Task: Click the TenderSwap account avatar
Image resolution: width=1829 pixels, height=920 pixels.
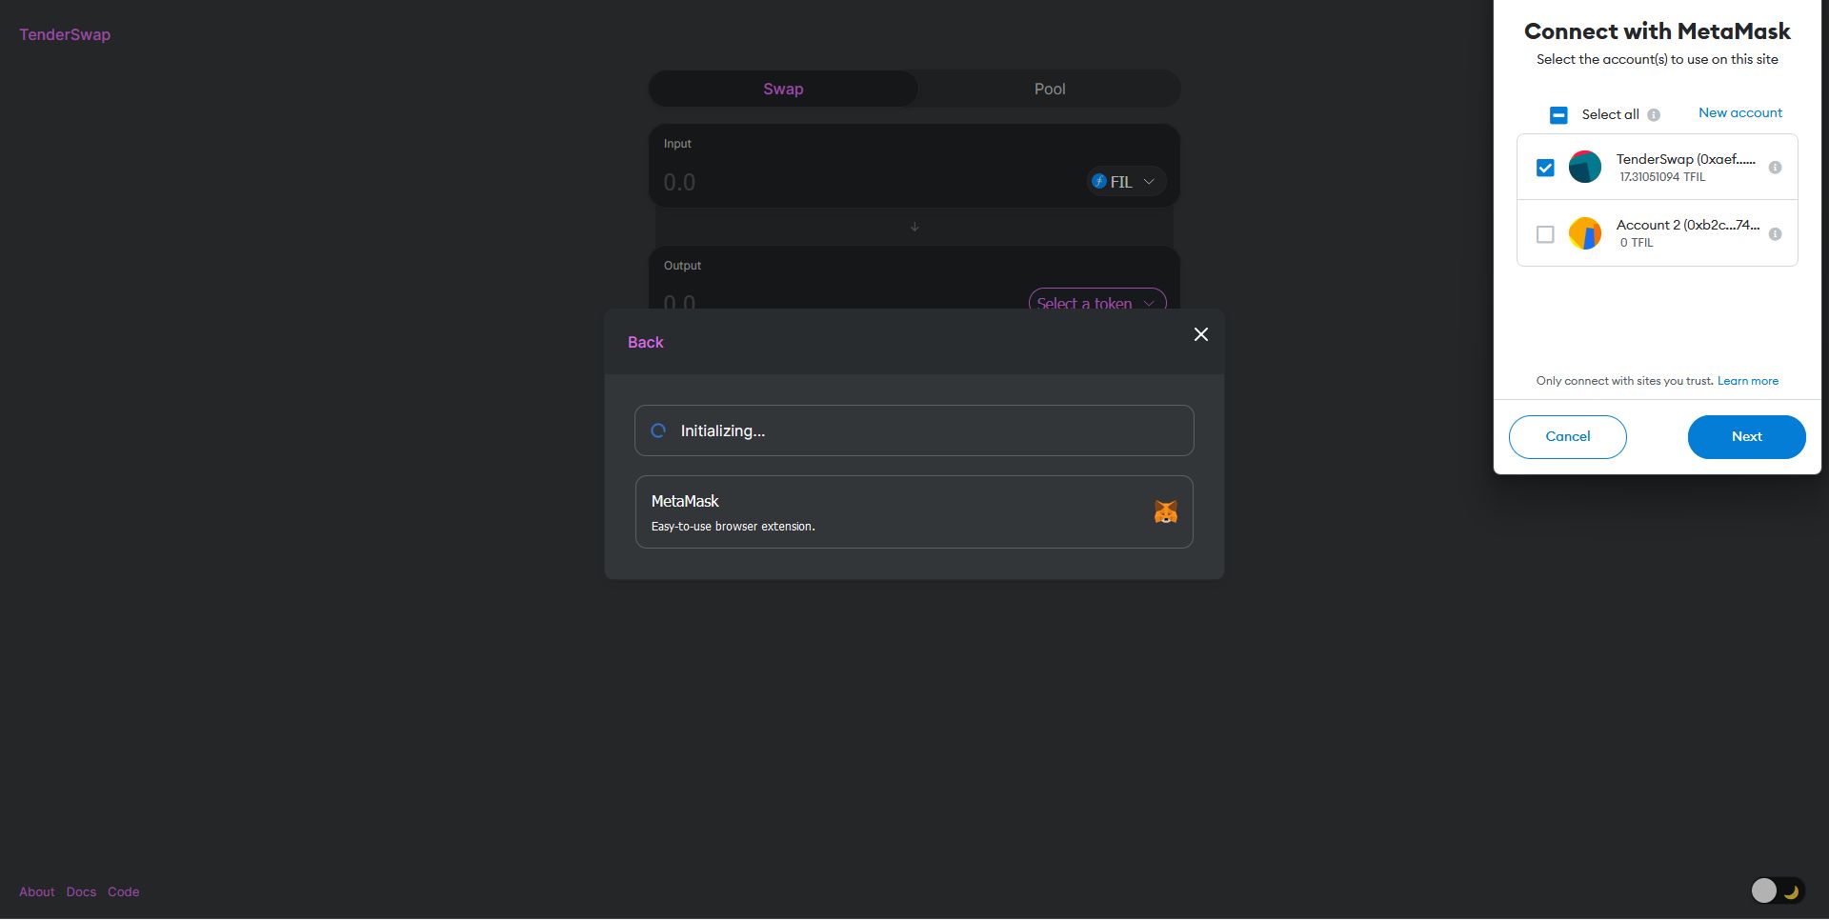Action: [1585, 167]
